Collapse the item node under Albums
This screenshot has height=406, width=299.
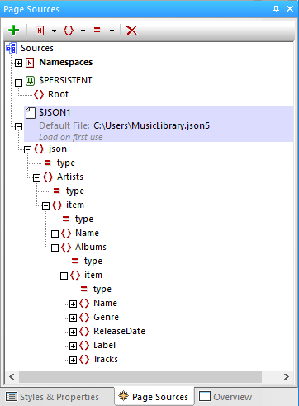[x=64, y=276]
